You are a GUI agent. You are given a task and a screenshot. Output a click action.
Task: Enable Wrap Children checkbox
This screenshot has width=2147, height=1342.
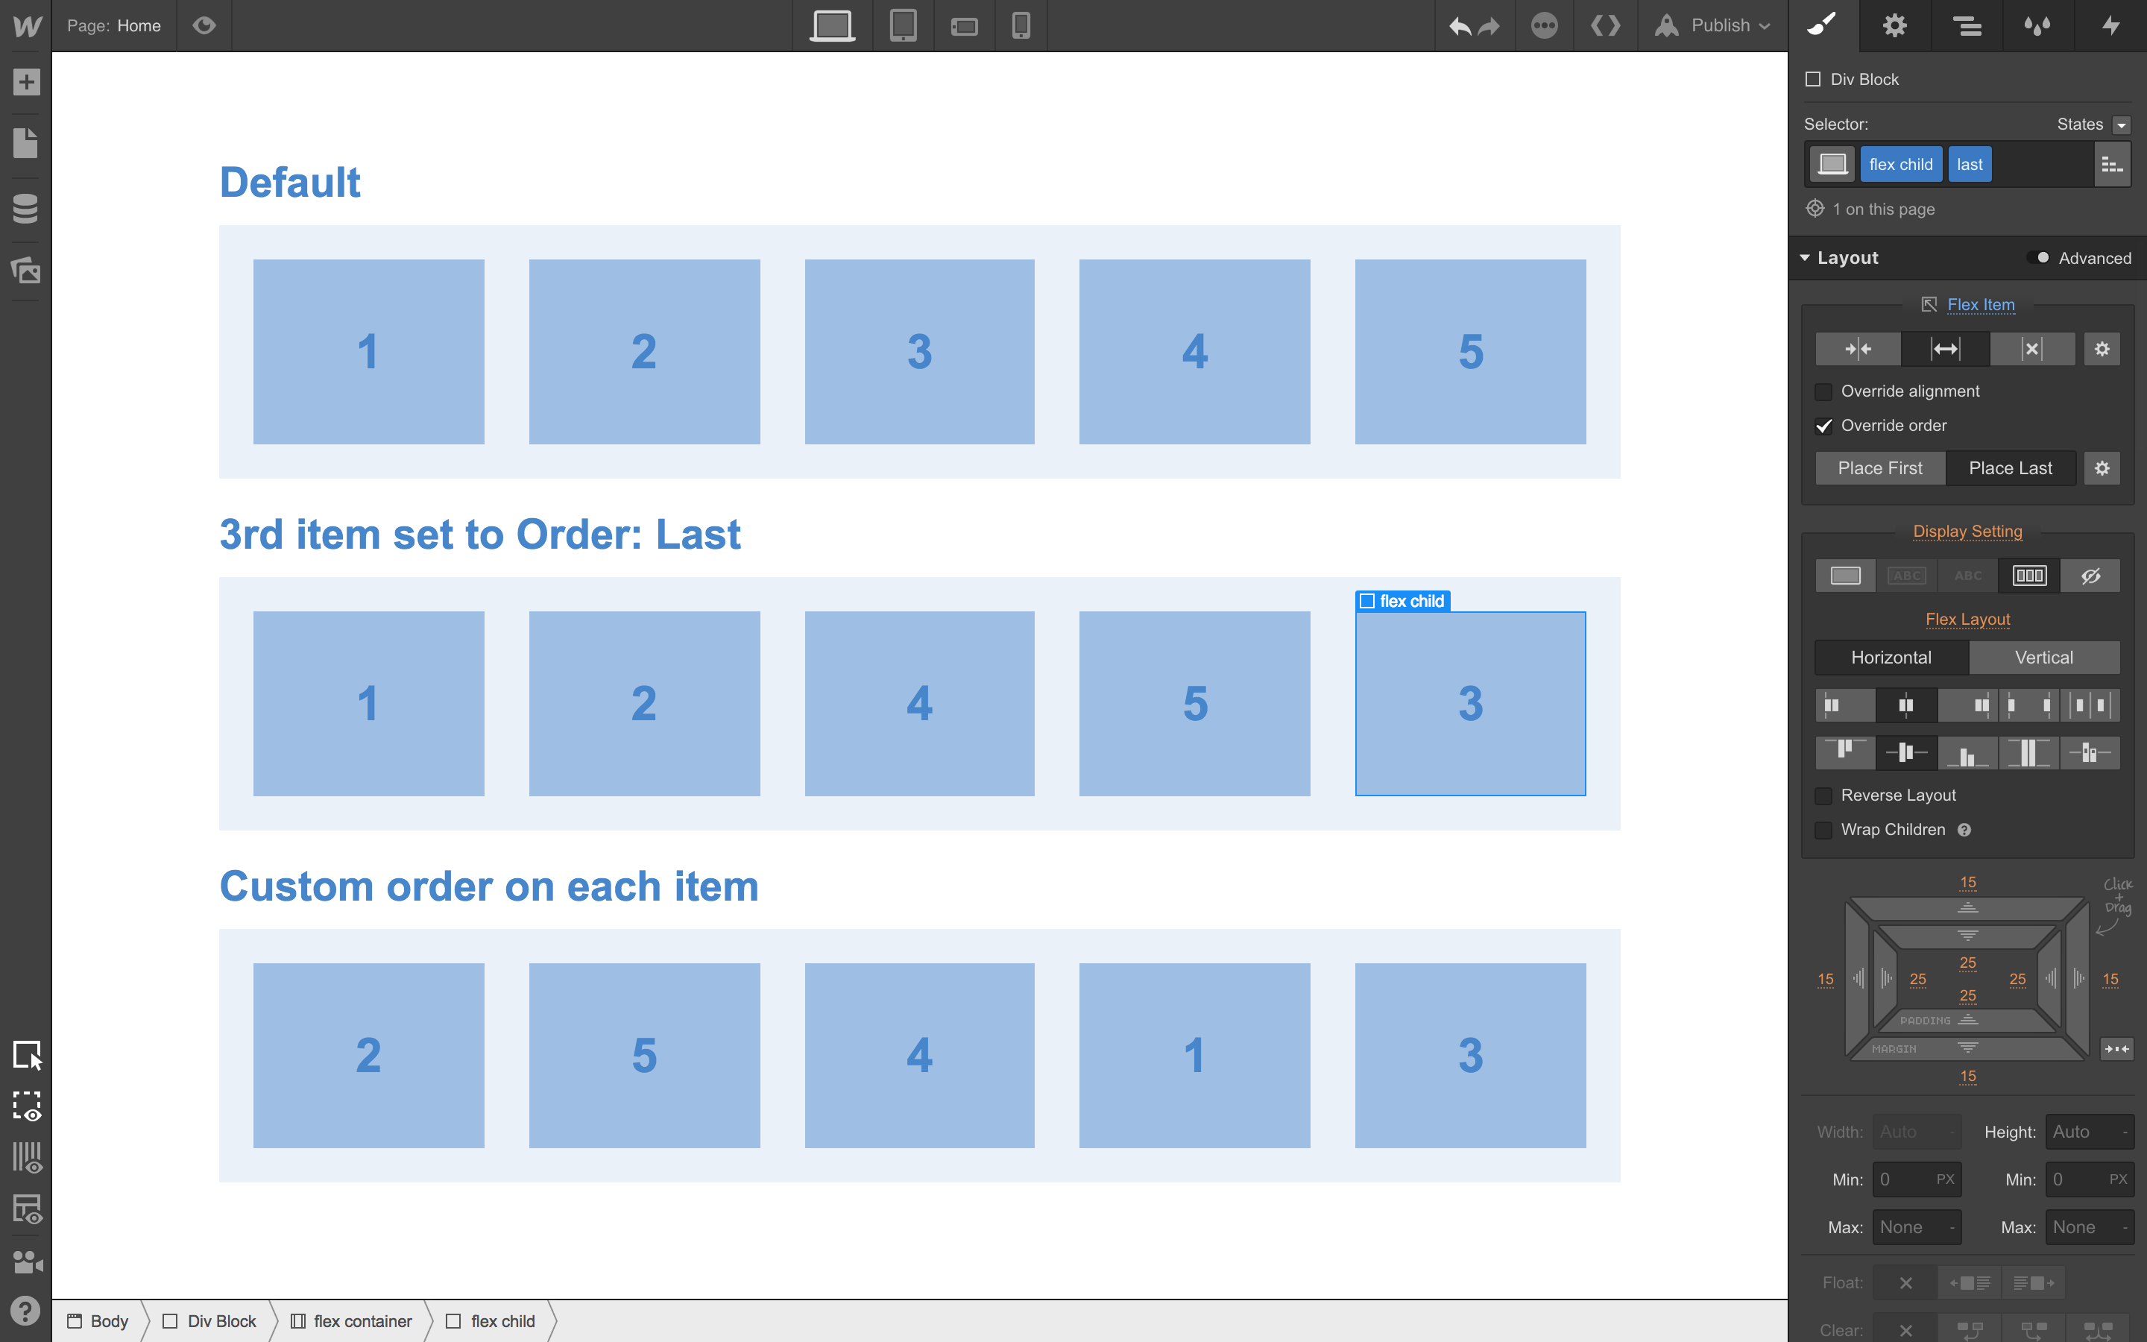click(1824, 830)
